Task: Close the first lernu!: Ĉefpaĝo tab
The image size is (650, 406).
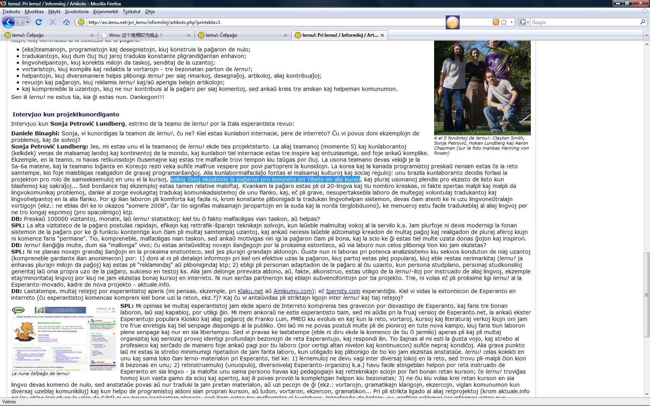Action: point(92,35)
